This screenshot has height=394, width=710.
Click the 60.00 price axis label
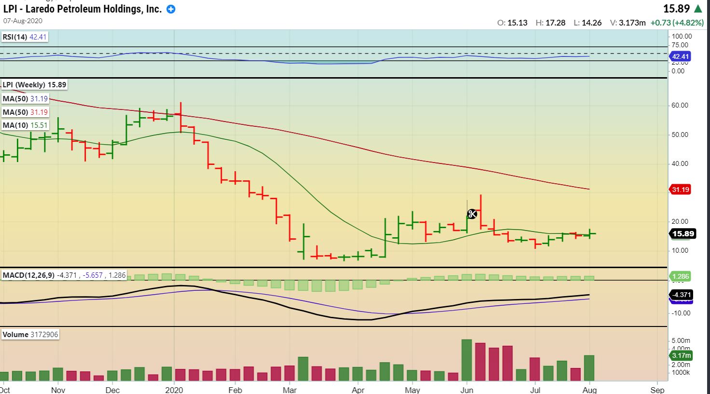[680, 106]
